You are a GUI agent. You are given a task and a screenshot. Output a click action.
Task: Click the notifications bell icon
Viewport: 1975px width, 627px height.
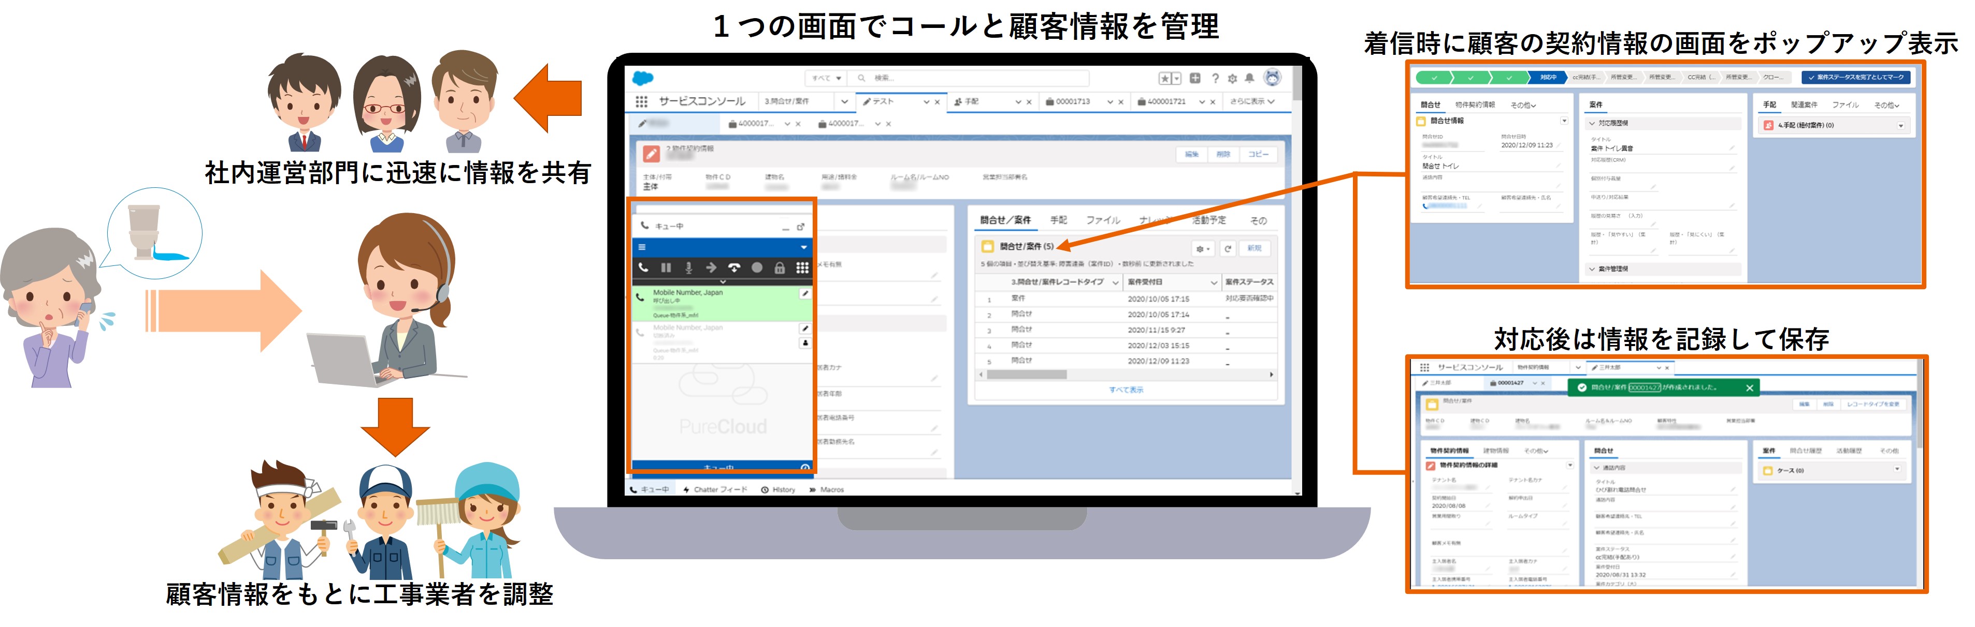tap(1250, 78)
